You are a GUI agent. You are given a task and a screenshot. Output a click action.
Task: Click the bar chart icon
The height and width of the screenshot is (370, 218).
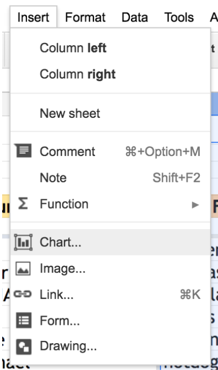point(23,242)
